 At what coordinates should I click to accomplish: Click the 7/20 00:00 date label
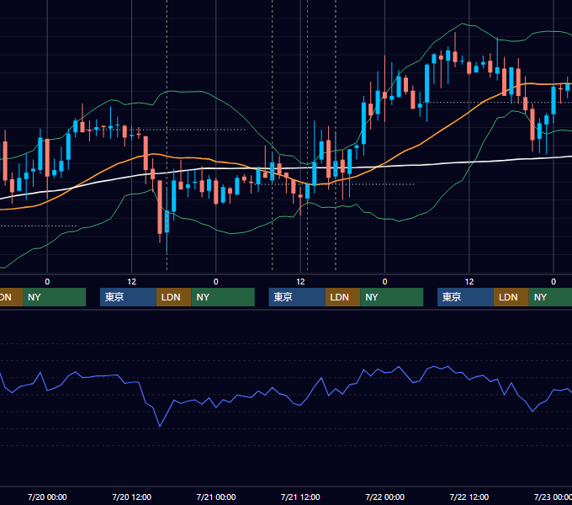pos(47,497)
